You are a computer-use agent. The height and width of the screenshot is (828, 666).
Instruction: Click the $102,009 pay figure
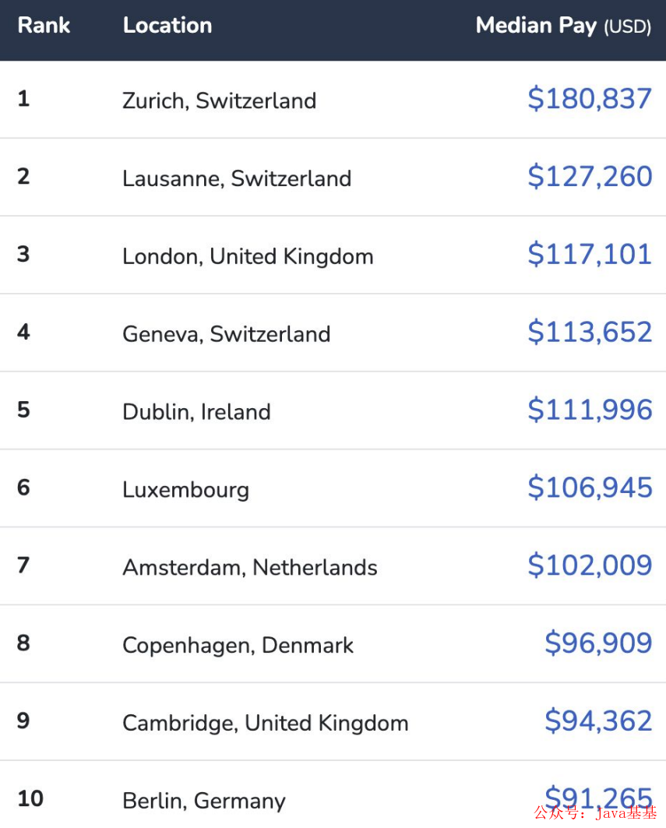590,566
